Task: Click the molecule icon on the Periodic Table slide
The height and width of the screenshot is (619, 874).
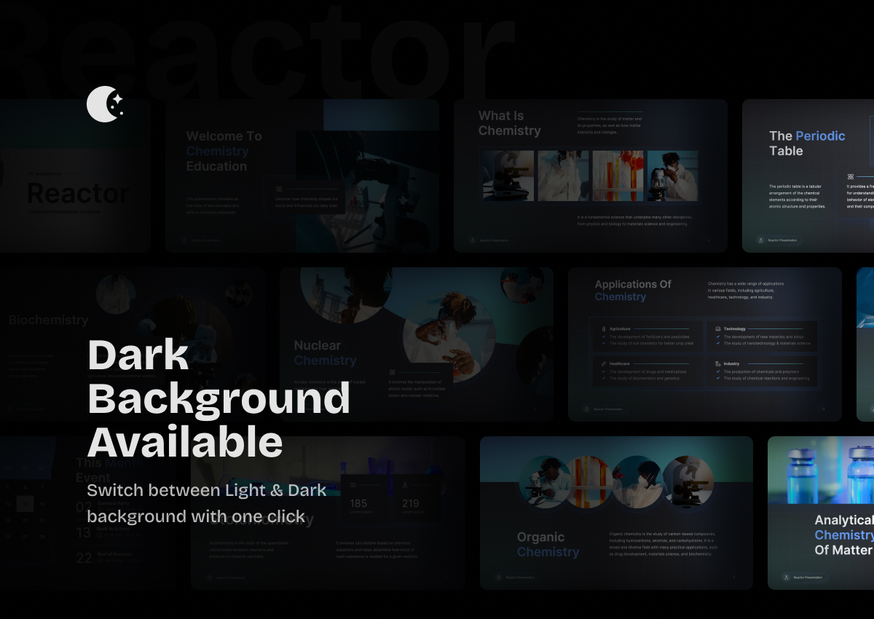Action: [x=850, y=175]
